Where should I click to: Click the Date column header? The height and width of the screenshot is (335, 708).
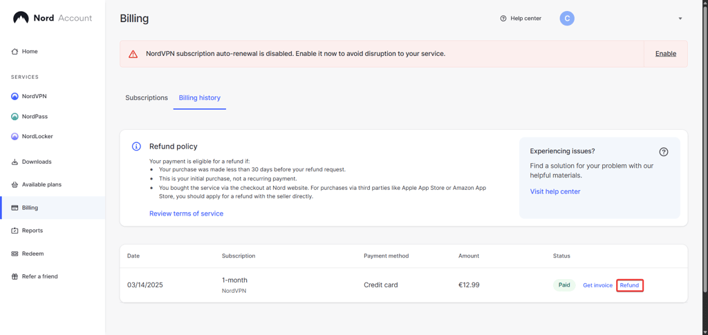point(133,256)
